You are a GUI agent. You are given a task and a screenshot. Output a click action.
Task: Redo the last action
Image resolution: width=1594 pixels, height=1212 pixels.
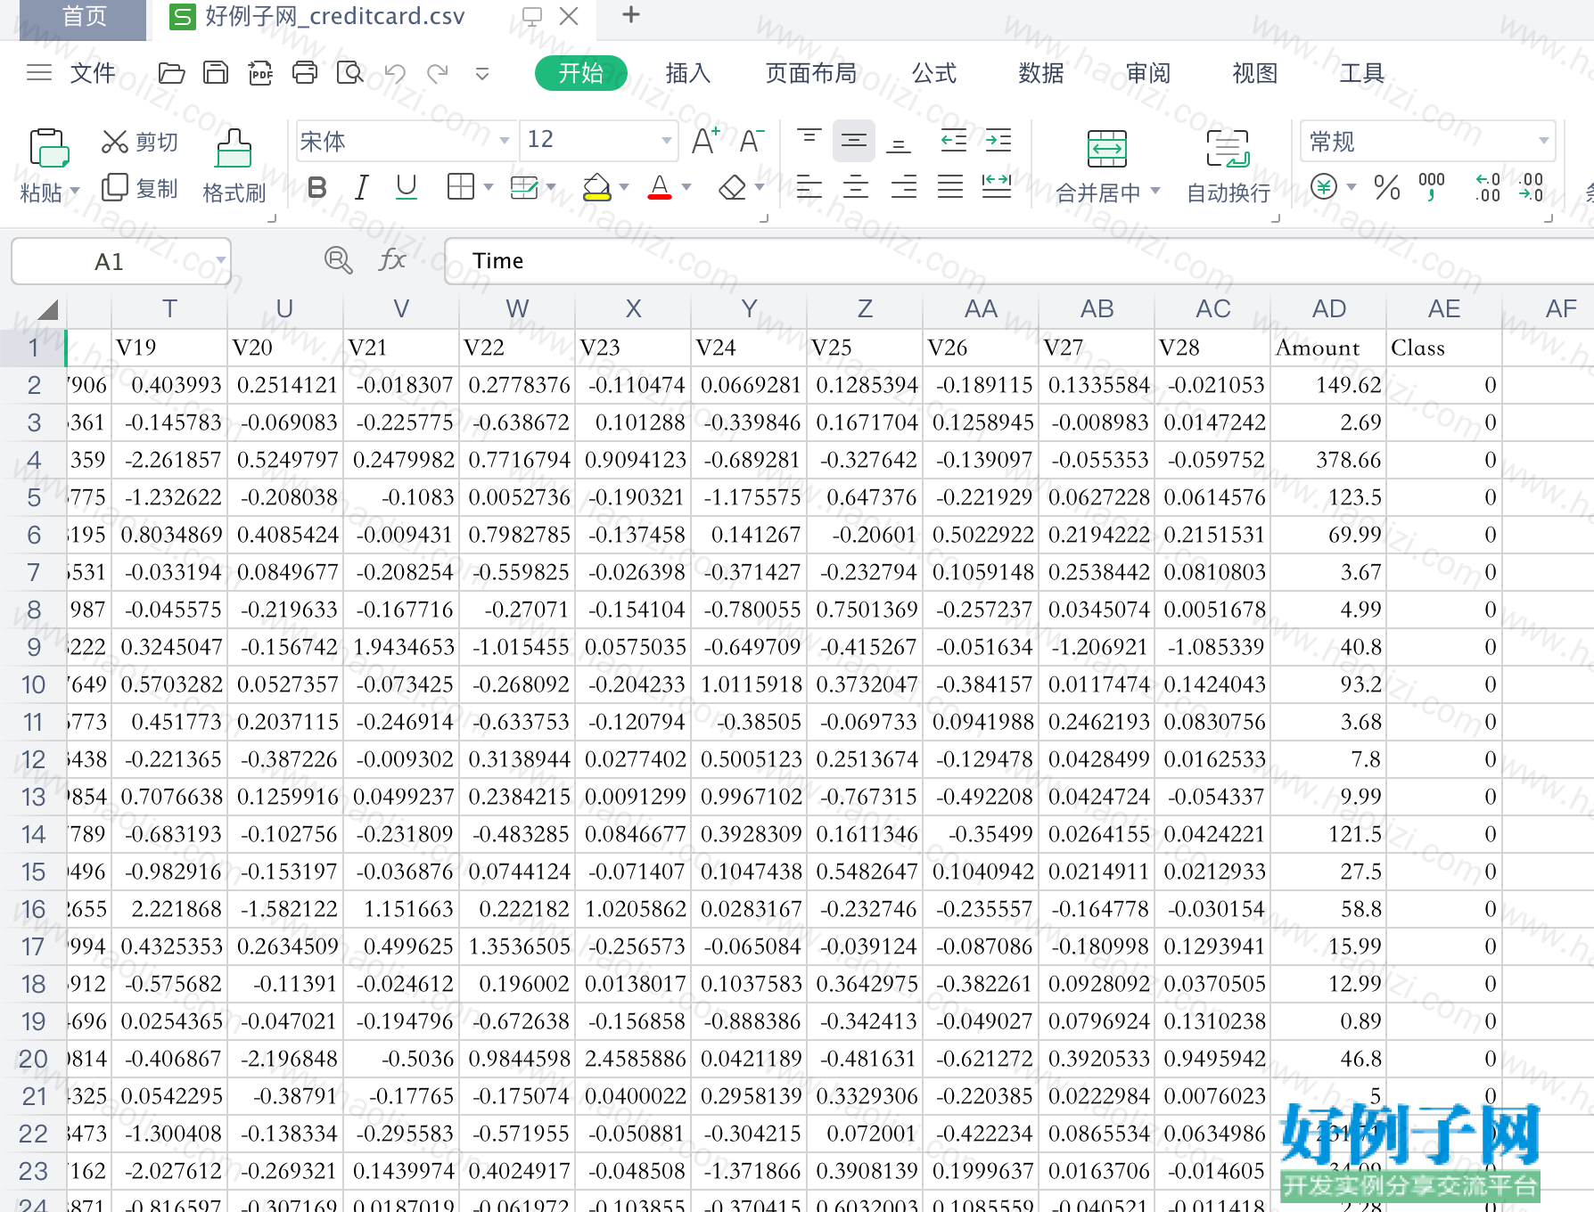438,73
